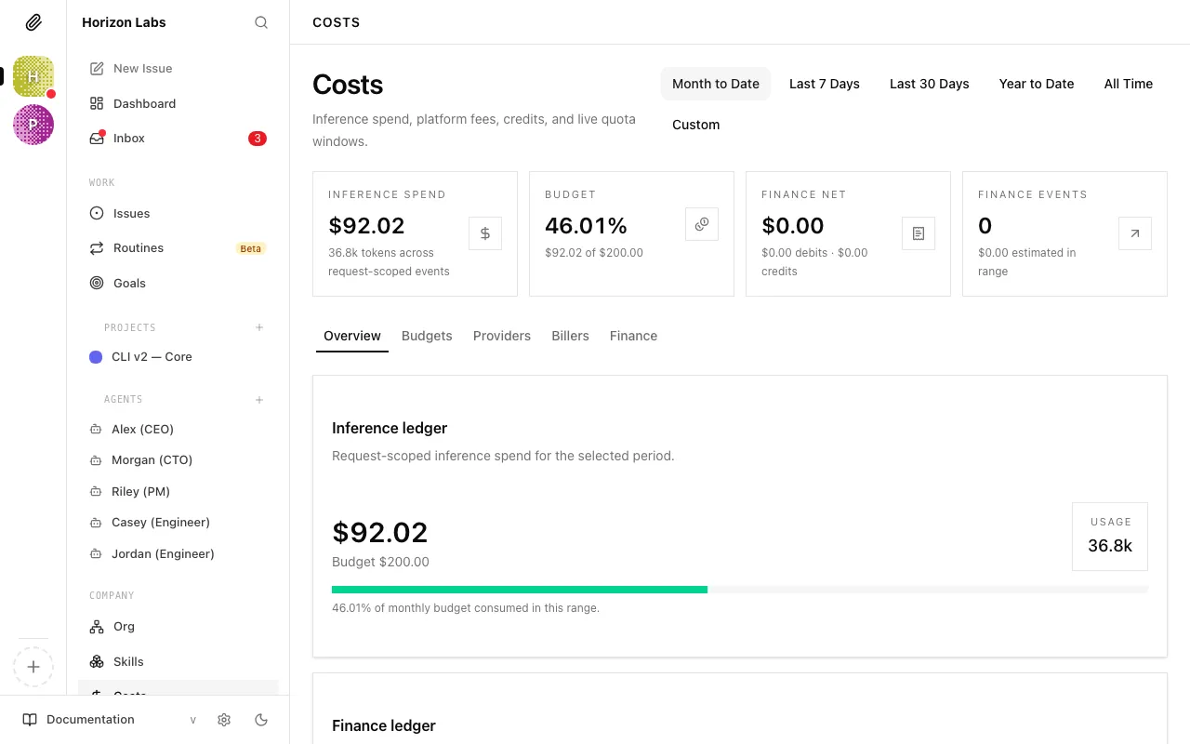Click the New Issue pencil icon
Image resolution: width=1190 pixels, height=744 pixels.
(x=97, y=69)
